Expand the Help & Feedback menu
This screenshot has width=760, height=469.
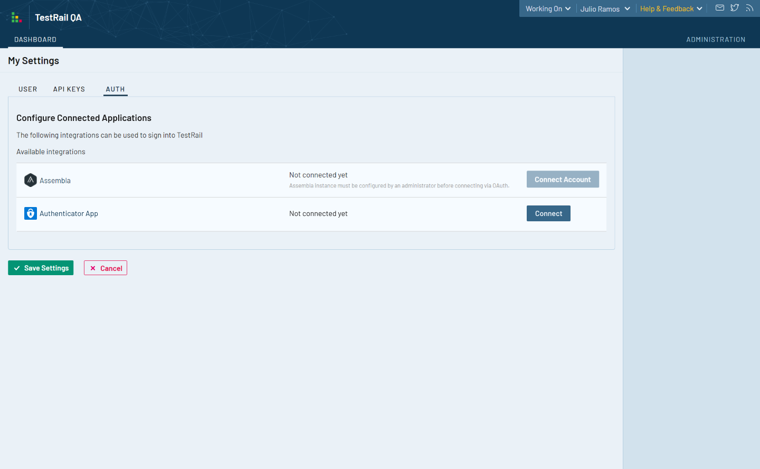pyautogui.click(x=671, y=9)
